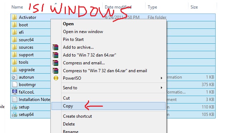Sort by the Size column header

coord(194,7)
